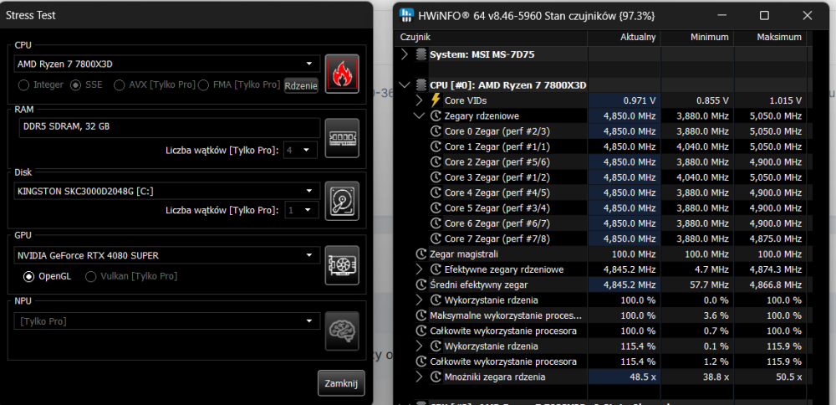Screen dimensions: 836x405
Task: Click the clock icon of Maksymalne wykorzystanie proces...
Action: point(421,315)
